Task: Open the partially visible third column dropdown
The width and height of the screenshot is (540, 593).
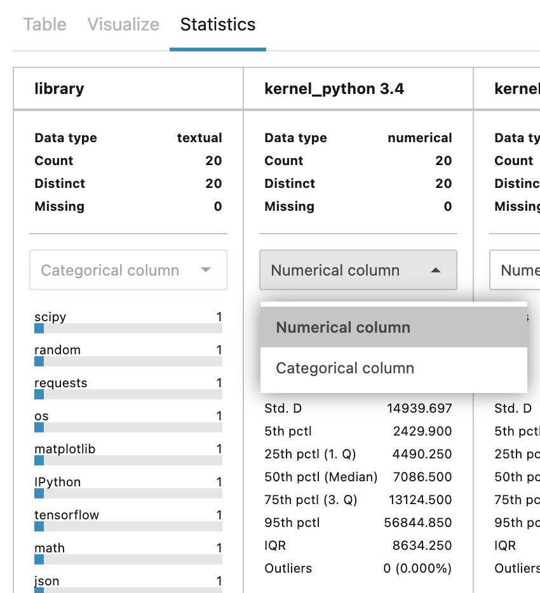Action: pyautogui.click(x=515, y=270)
